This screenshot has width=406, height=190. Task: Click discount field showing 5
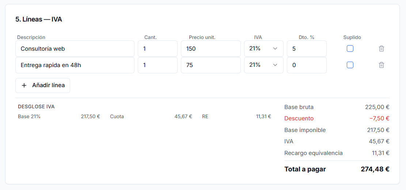(x=306, y=49)
